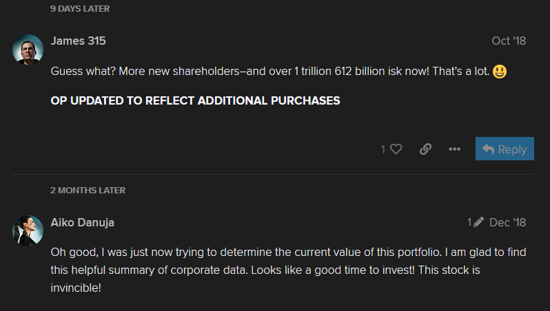This screenshot has height=311, width=550.
Task: Click the Dec '18 post date
Action: tap(507, 222)
